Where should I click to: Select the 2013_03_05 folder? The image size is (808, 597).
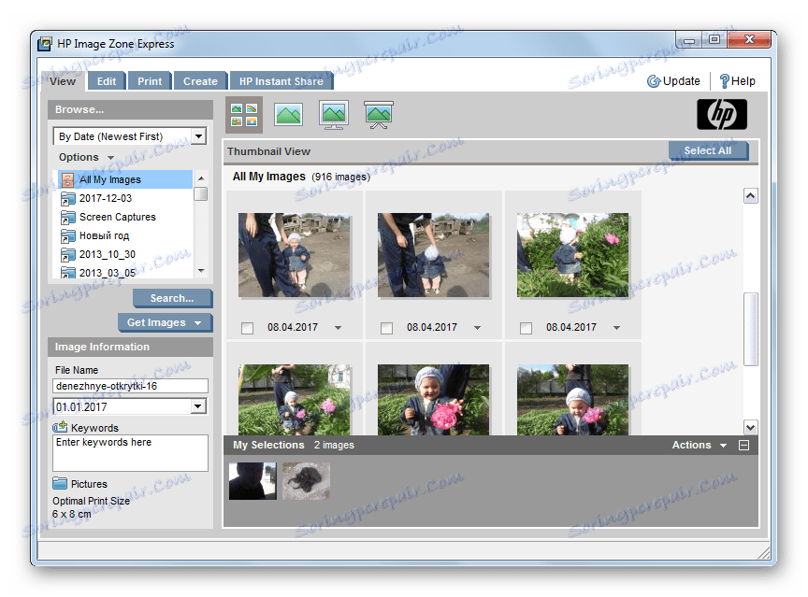click(x=108, y=273)
